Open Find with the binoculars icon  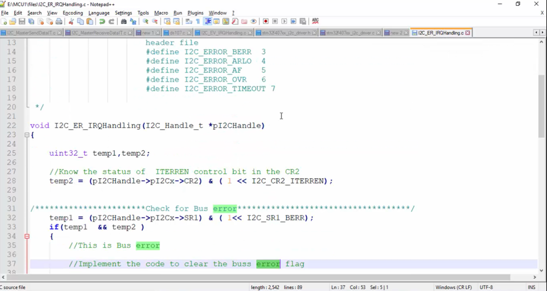pos(124,21)
